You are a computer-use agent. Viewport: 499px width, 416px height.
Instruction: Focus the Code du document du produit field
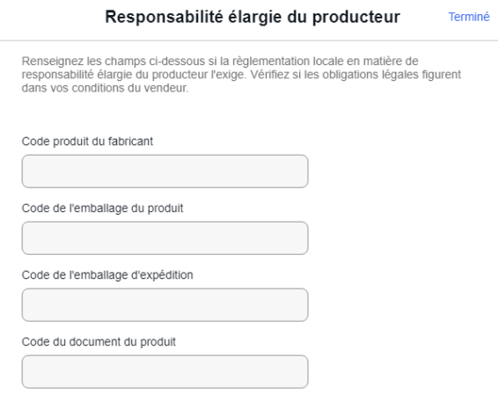pyautogui.click(x=165, y=372)
